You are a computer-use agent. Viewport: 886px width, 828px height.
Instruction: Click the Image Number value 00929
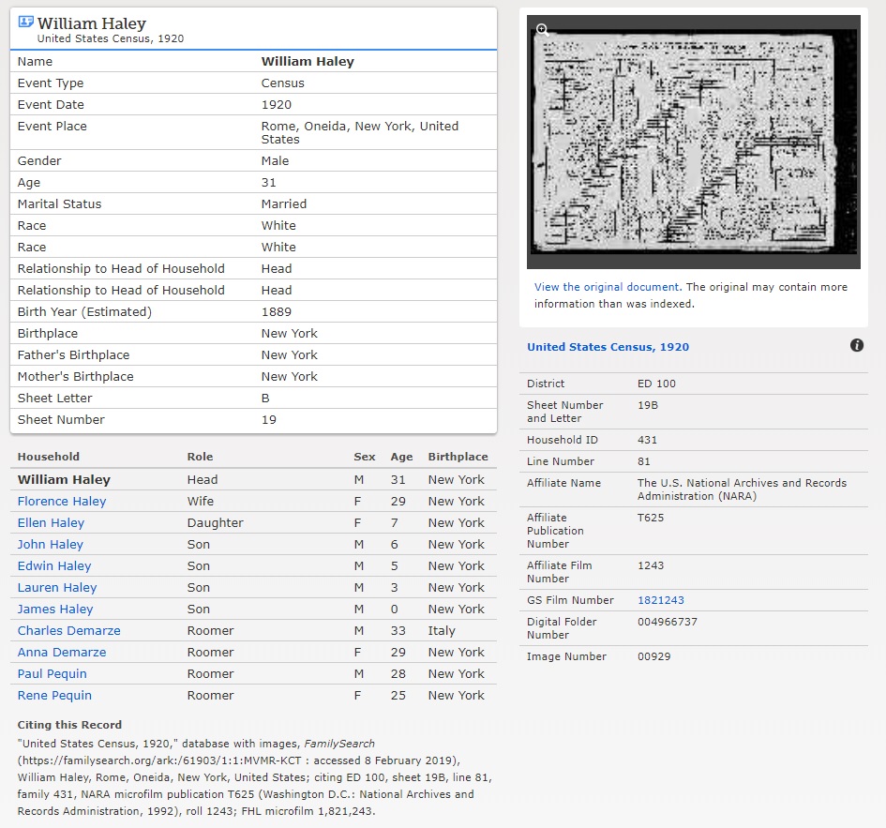point(653,656)
